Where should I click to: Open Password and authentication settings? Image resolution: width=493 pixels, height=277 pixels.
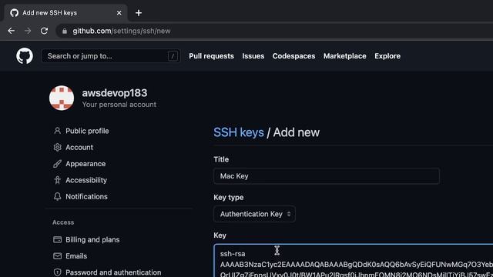coord(113,272)
